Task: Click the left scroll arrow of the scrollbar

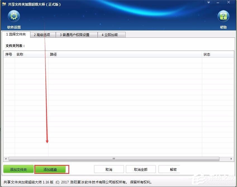Action: [x=6, y=158]
